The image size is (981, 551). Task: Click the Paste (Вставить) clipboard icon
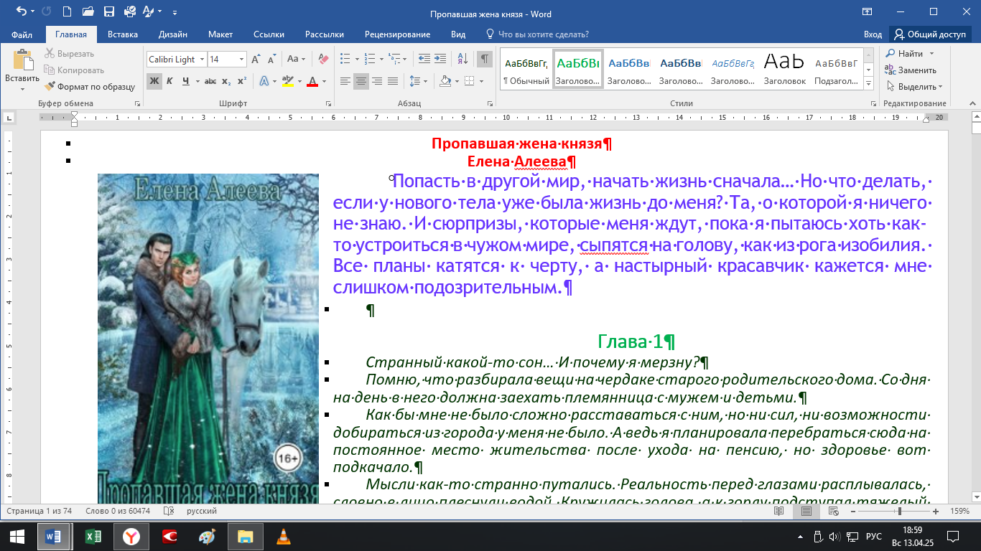(x=22, y=60)
